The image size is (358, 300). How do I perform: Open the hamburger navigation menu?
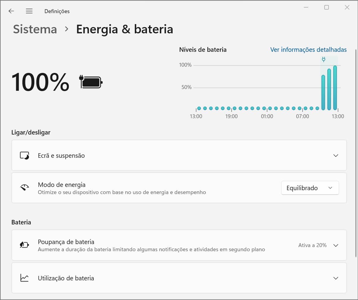(x=29, y=11)
